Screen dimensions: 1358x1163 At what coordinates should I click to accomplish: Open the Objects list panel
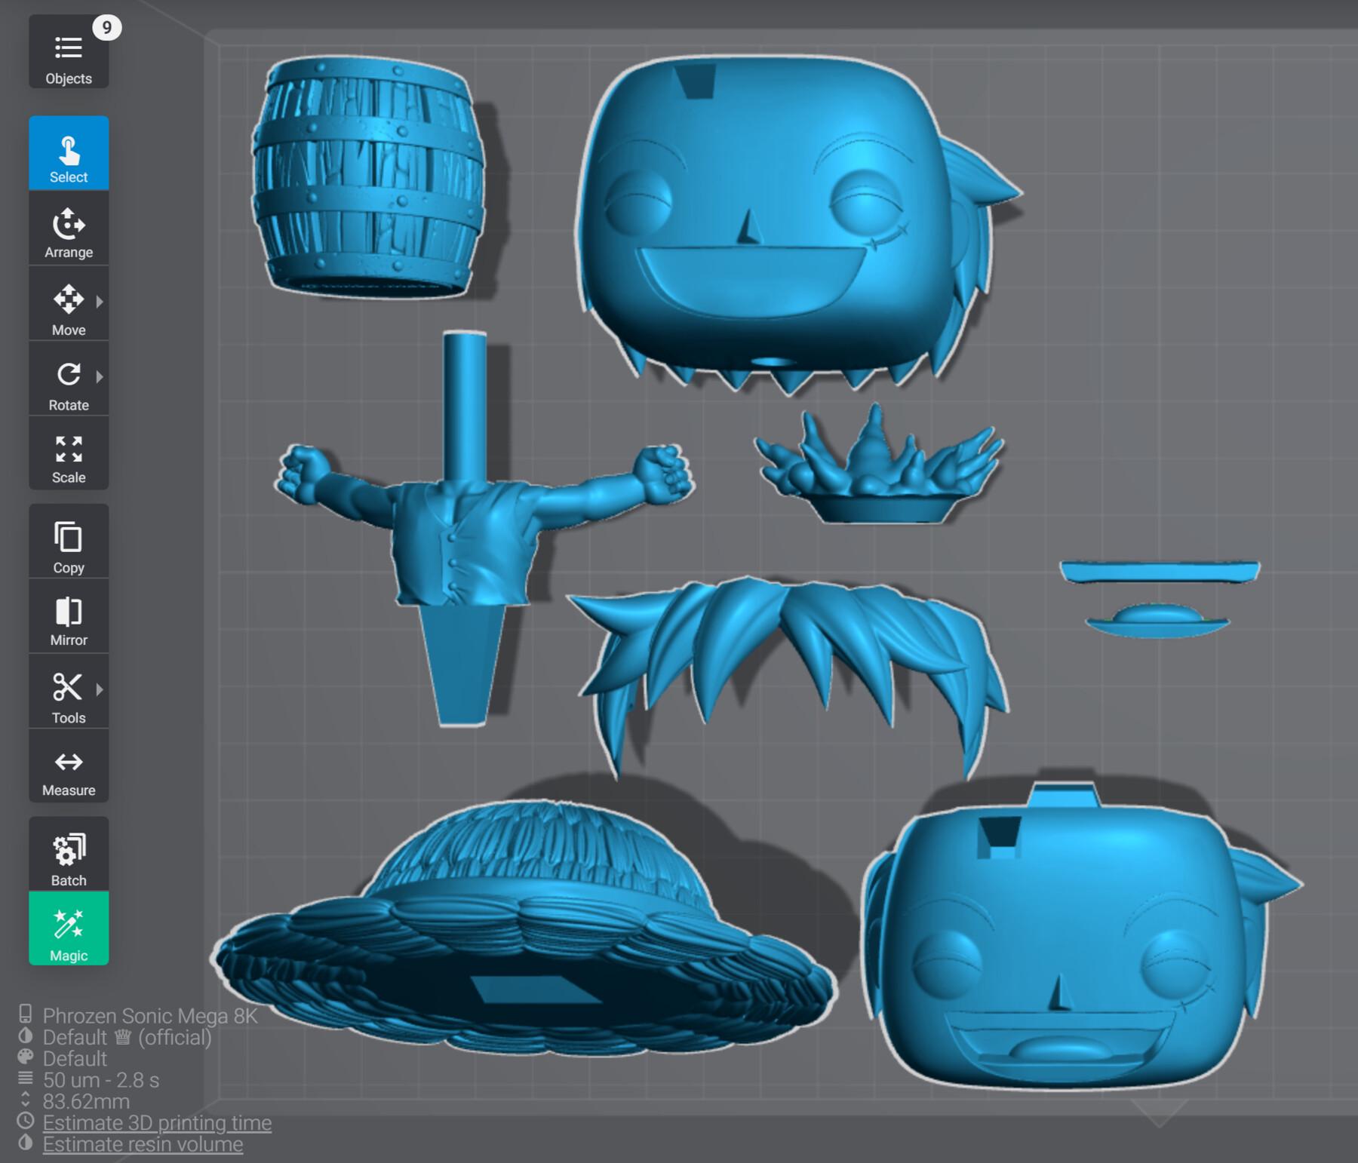69,53
